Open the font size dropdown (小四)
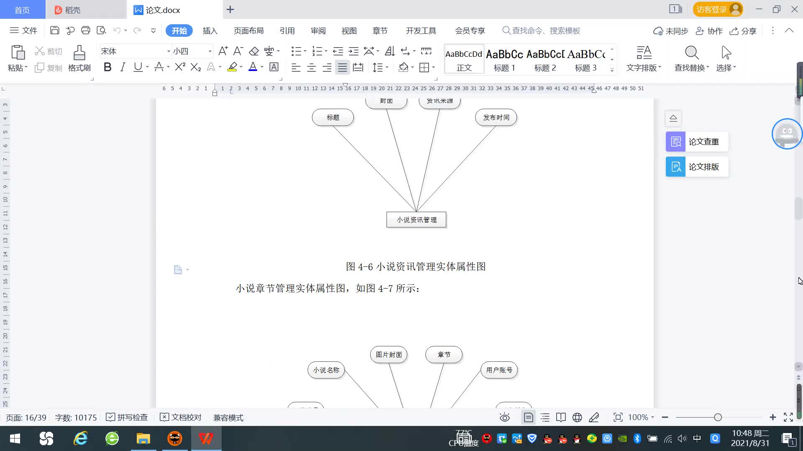This screenshot has width=803, height=451. coord(210,51)
